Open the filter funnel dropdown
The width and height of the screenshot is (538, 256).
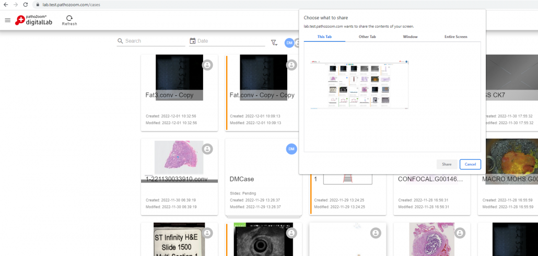click(x=274, y=43)
